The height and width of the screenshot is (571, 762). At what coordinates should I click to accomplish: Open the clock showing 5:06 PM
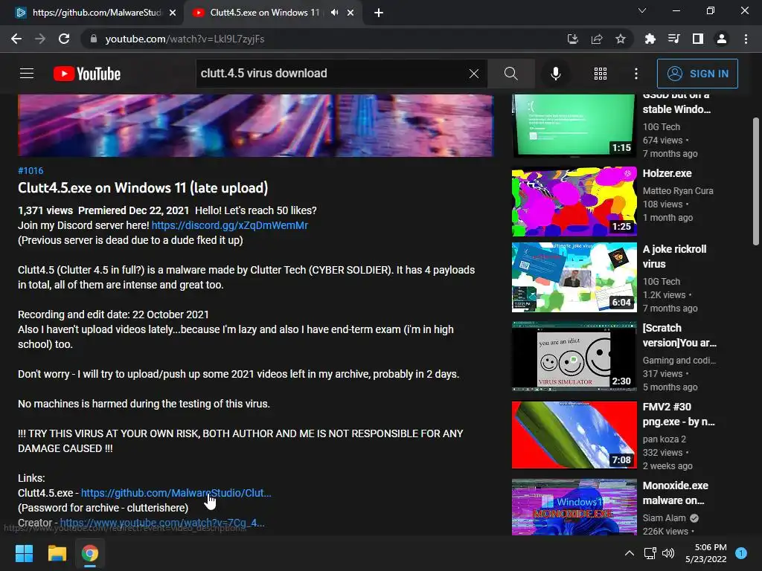pos(706,553)
